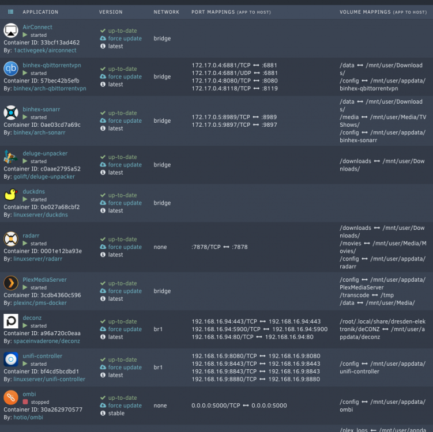Open the binhex-qbittorrentvpn container name link
Viewport: 433px width, 432px height.
(x=52, y=66)
